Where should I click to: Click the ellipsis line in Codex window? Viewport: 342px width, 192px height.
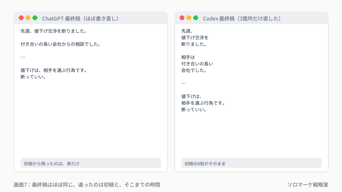coord(184,83)
